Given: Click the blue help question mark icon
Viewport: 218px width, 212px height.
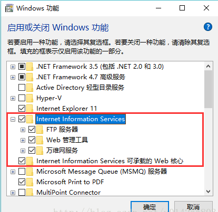Looking at the screenshot, I should [208, 27].
